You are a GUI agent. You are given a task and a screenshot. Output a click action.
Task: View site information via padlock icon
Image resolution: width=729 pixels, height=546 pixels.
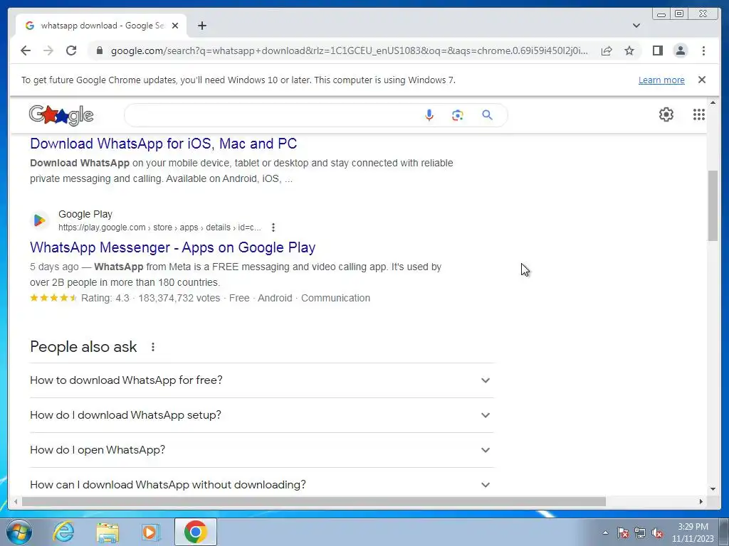click(99, 50)
